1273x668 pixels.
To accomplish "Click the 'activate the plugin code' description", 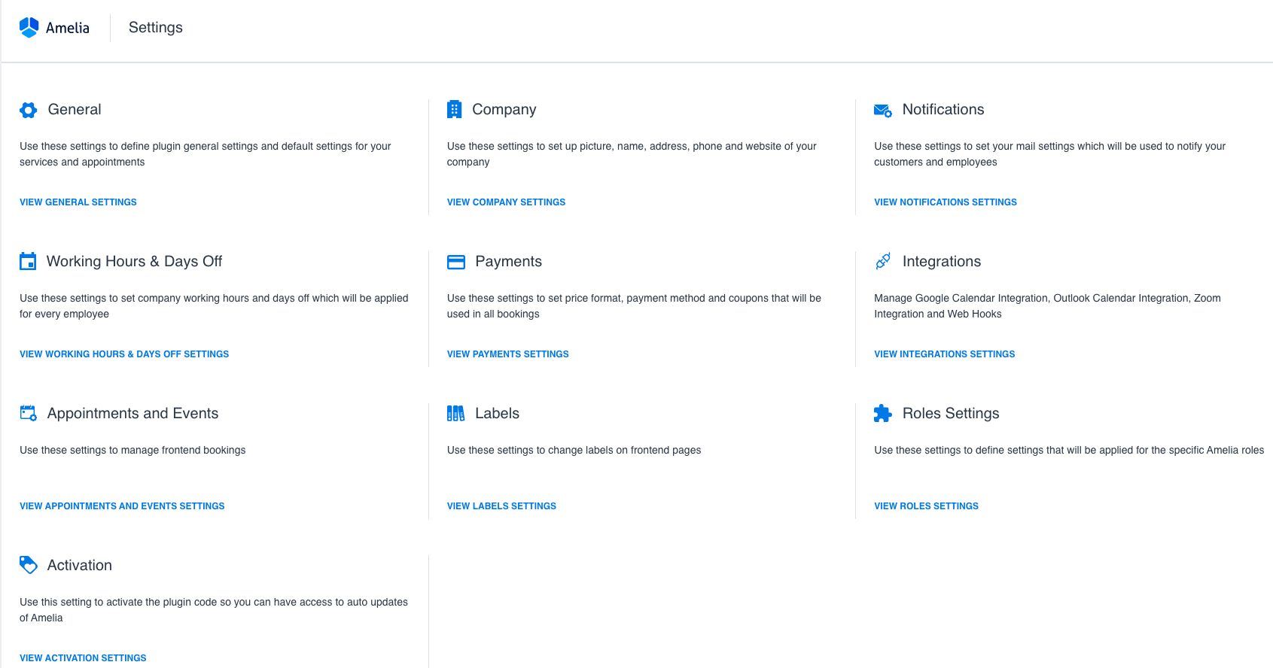I will coord(214,610).
